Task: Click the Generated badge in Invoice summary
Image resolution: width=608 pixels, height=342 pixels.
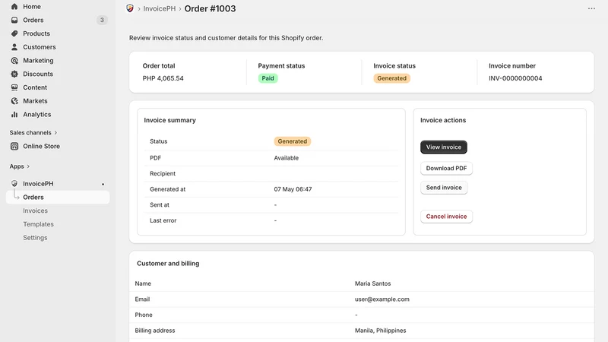Action: 293,141
